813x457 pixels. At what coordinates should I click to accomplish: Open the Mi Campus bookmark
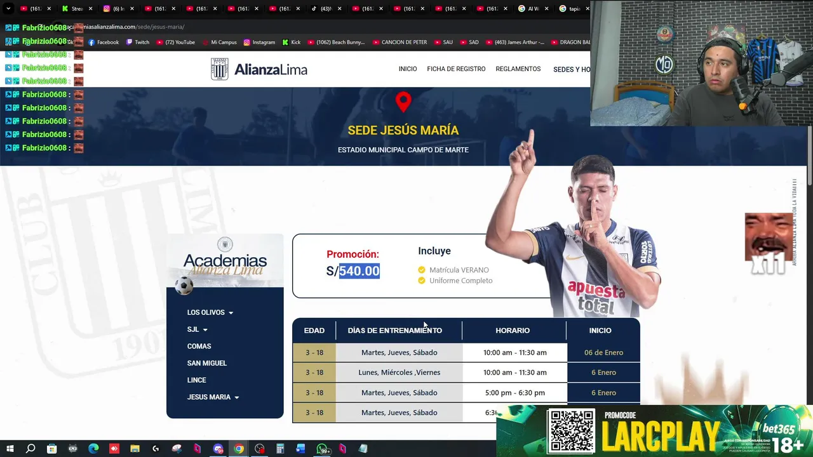point(220,43)
